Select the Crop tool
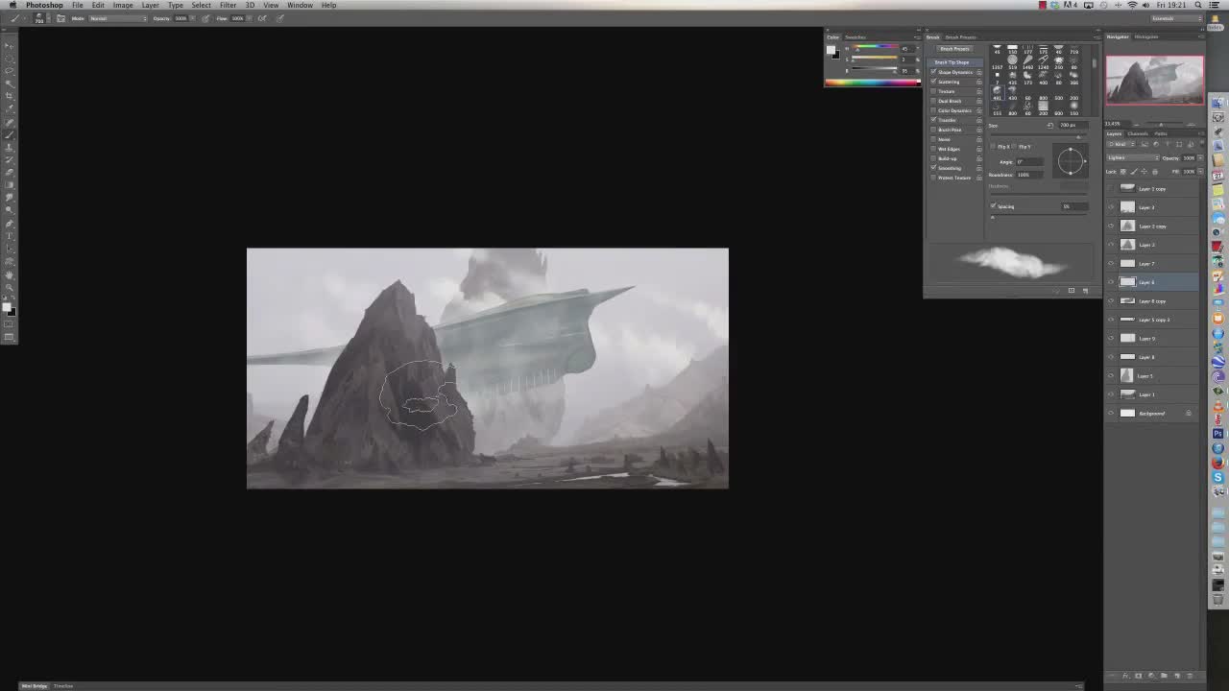This screenshot has height=691, width=1229. coord(10,96)
